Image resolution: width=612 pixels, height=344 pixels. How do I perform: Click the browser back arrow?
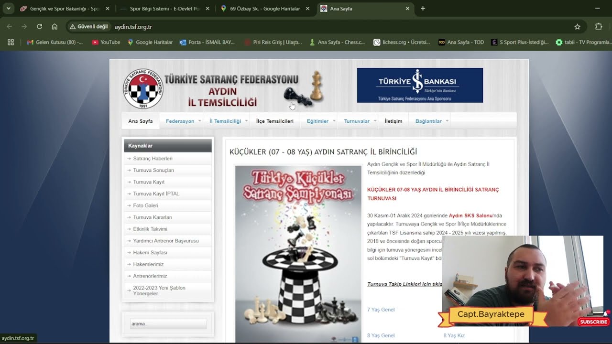pyautogui.click(x=10, y=27)
